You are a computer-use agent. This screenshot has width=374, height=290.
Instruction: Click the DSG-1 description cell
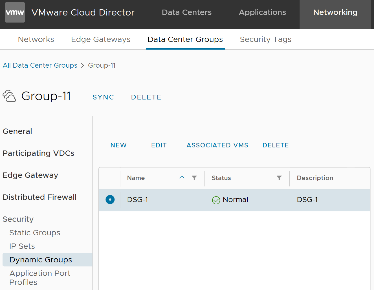tap(307, 200)
